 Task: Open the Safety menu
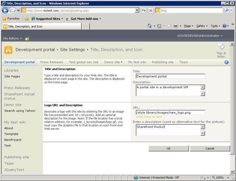click(x=202, y=26)
